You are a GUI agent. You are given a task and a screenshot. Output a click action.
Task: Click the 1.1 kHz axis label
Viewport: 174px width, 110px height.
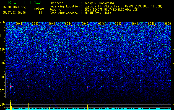(x=2, y=36)
